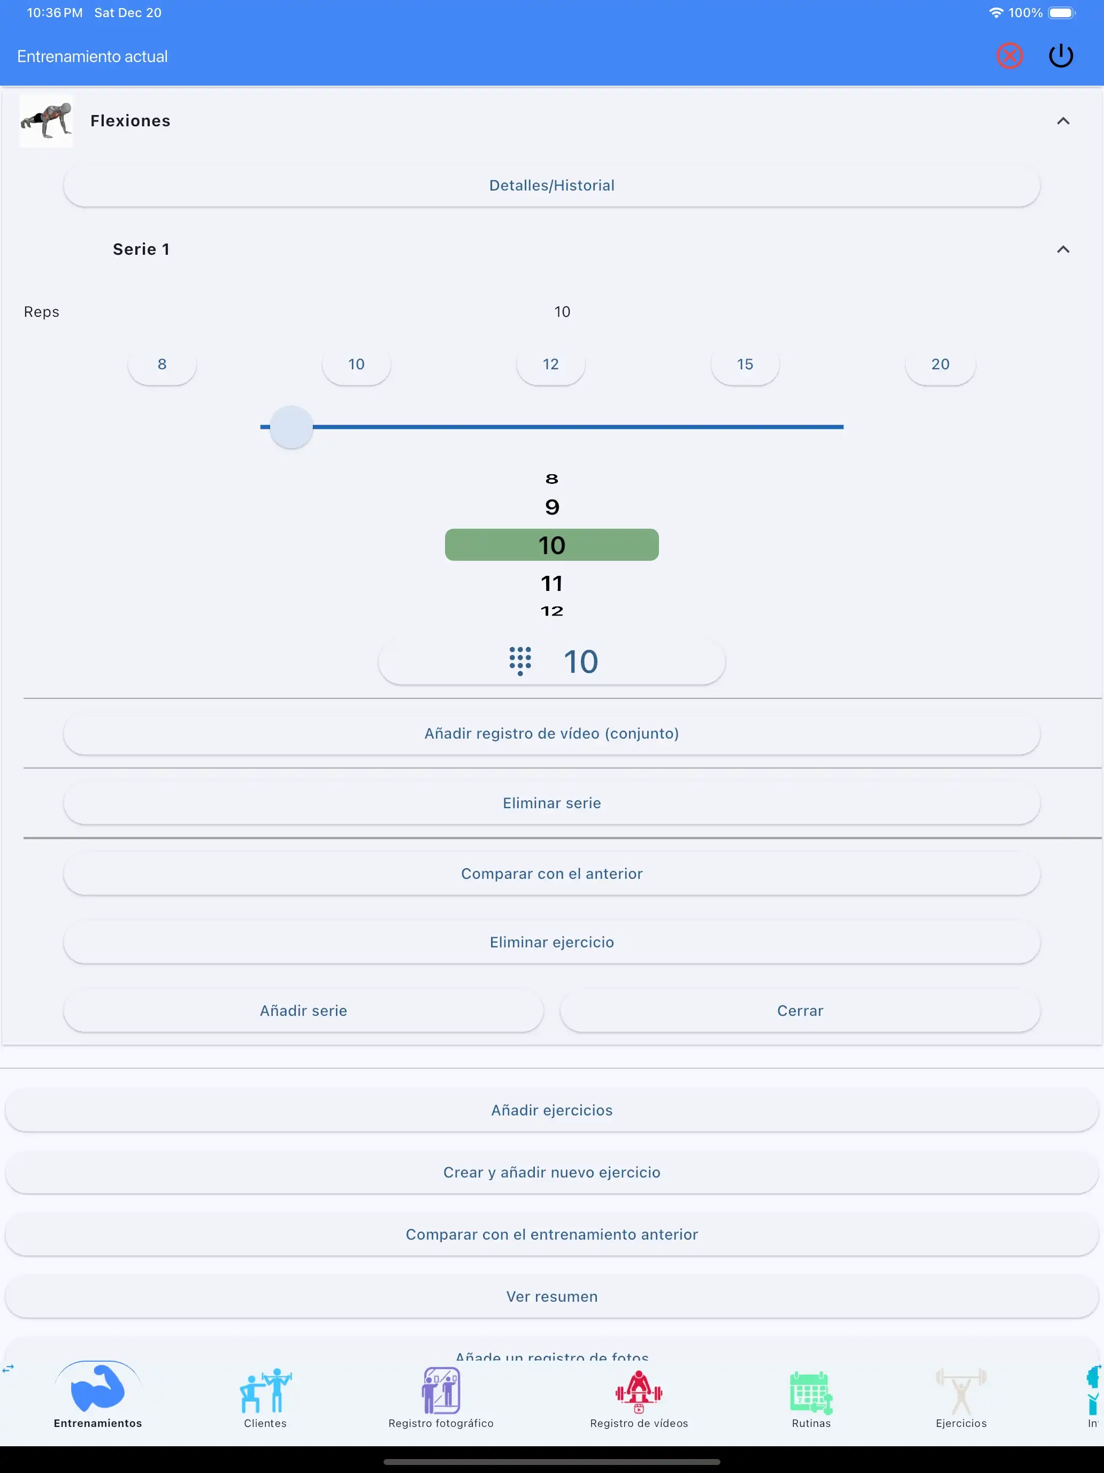Tap the Flexiones exercise thumbnail
The image size is (1104, 1473).
(46, 120)
